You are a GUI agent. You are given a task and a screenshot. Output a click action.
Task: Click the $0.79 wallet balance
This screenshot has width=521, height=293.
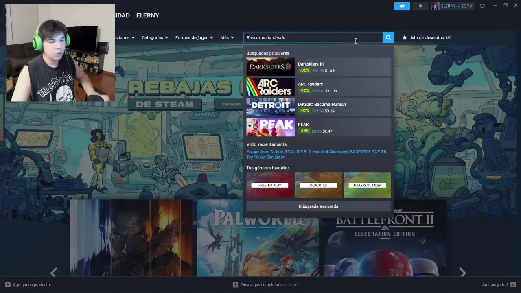tap(466, 6)
